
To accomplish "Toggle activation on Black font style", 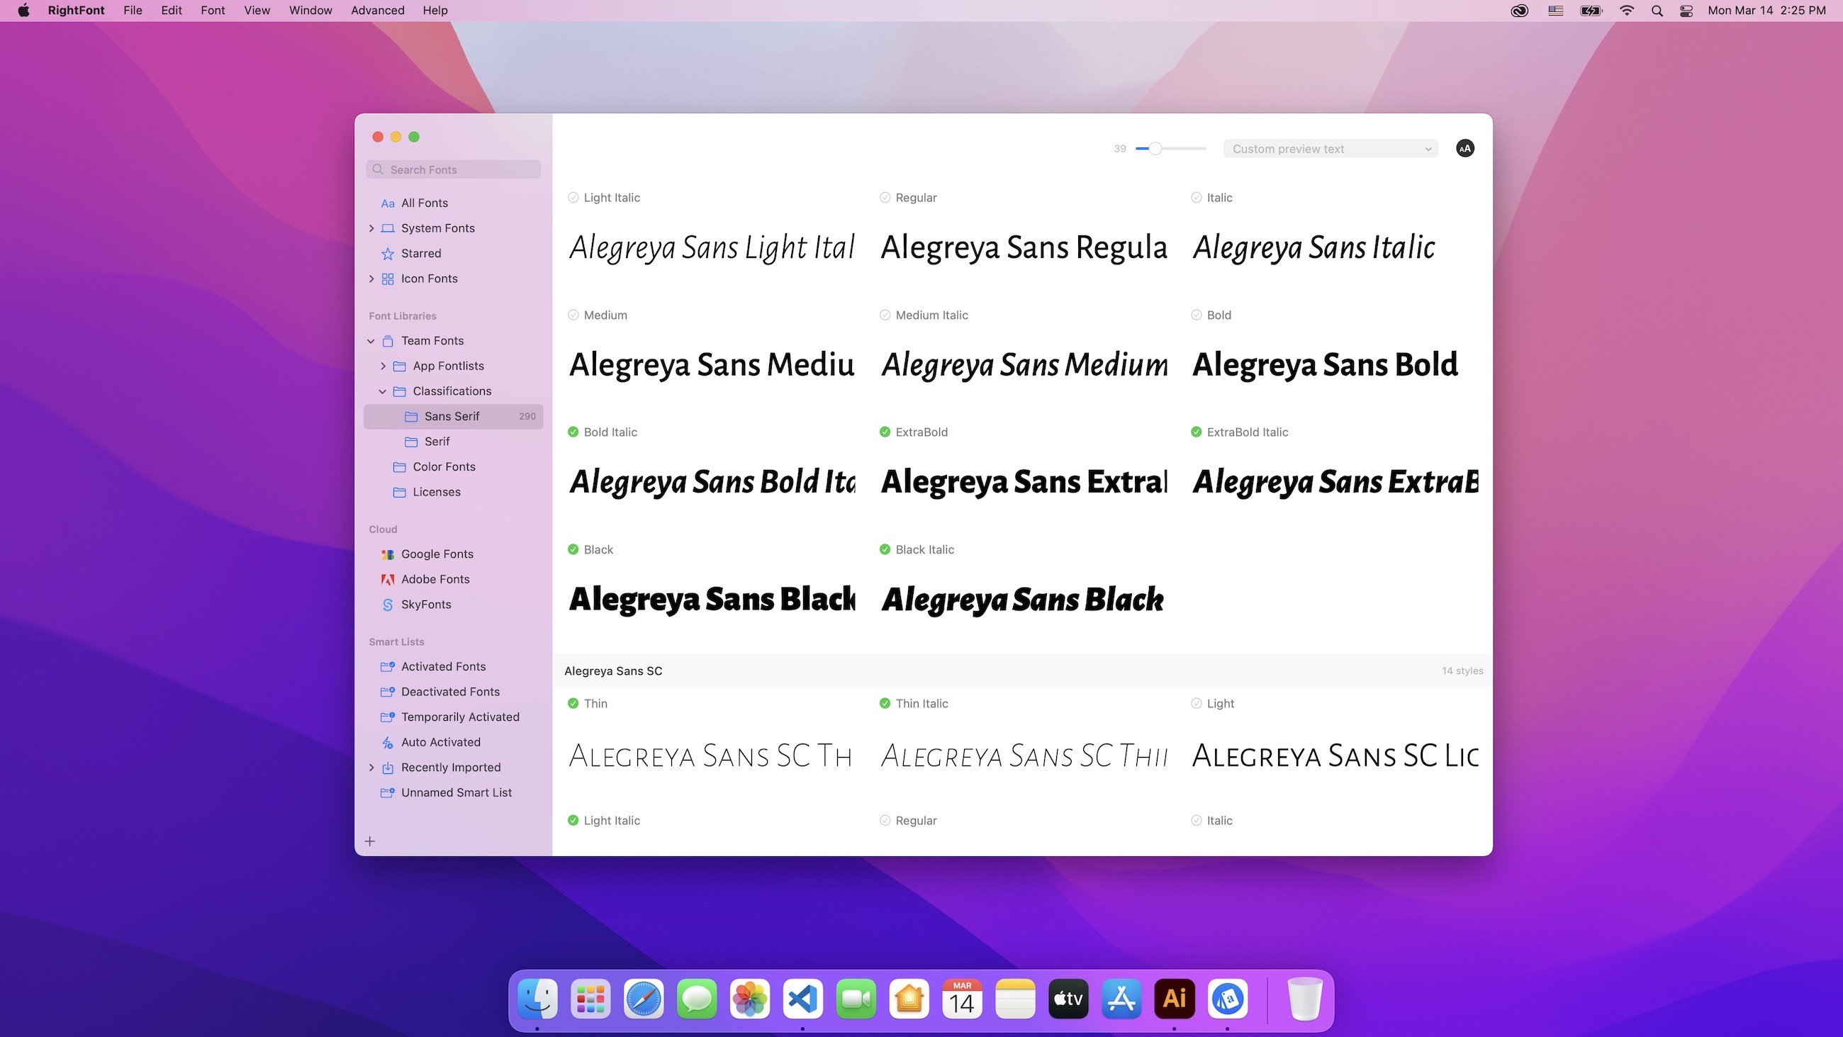I will [x=572, y=549].
